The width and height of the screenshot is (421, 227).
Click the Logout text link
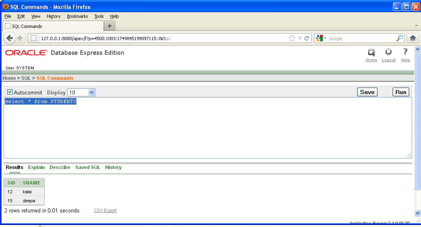coord(389,60)
